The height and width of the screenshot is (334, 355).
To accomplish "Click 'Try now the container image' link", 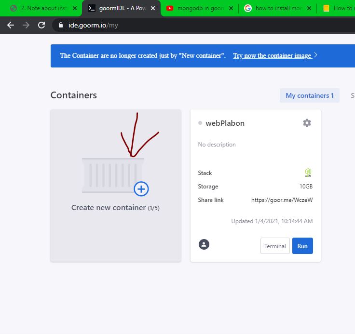I will (x=273, y=55).
